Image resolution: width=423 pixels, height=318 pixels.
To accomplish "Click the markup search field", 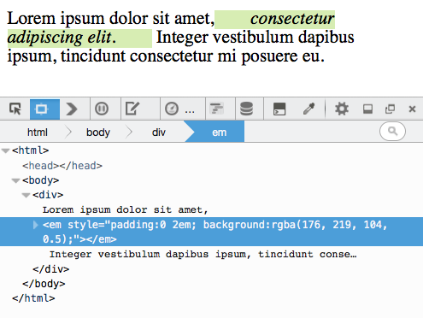I will 392,132.
